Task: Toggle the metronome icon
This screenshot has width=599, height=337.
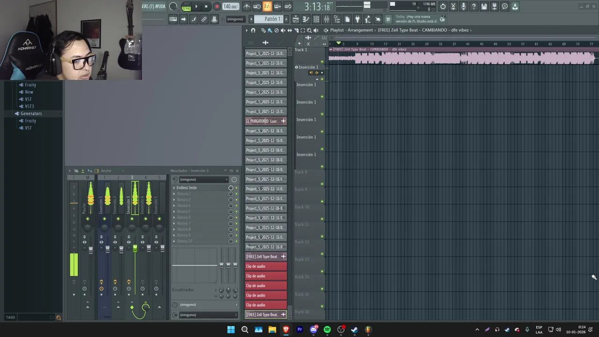Action: [247, 7]
